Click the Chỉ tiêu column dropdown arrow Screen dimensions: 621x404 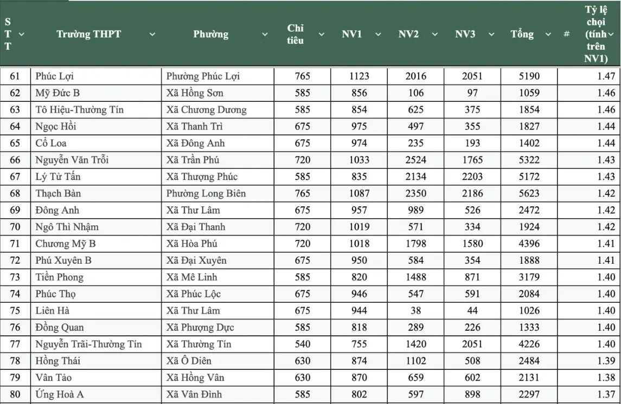(321, 34)
